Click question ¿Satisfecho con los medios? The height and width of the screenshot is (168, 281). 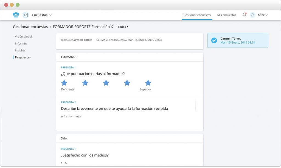coord(85,155)
